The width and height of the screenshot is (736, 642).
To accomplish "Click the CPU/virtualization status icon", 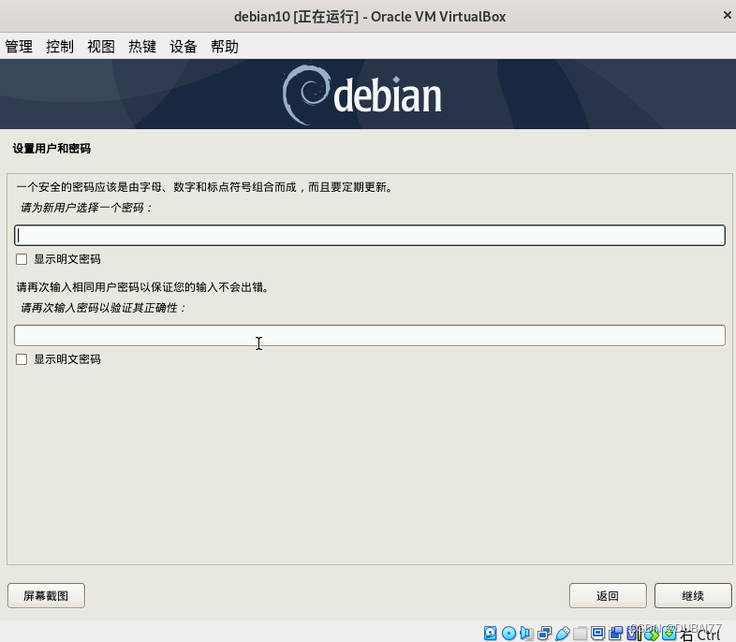I will click(634, 633).
